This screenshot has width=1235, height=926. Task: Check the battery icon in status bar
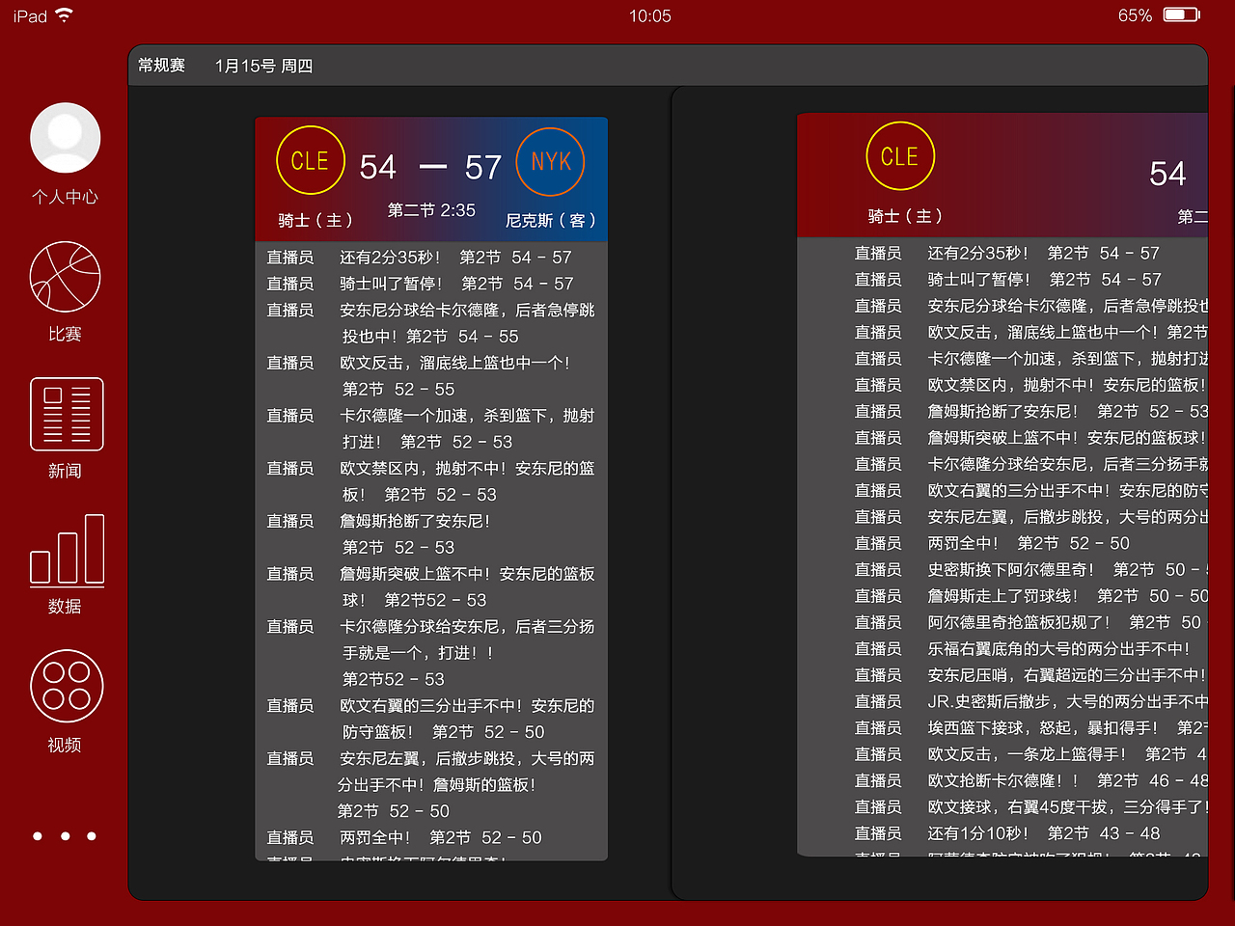1181,15
